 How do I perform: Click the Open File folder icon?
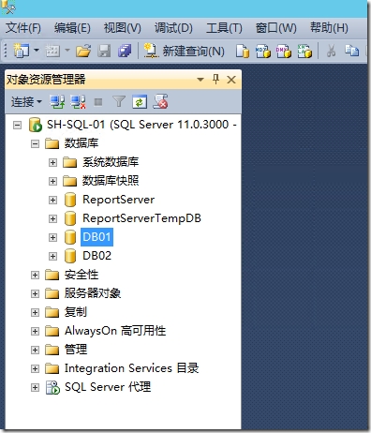(x=83, y=51)
